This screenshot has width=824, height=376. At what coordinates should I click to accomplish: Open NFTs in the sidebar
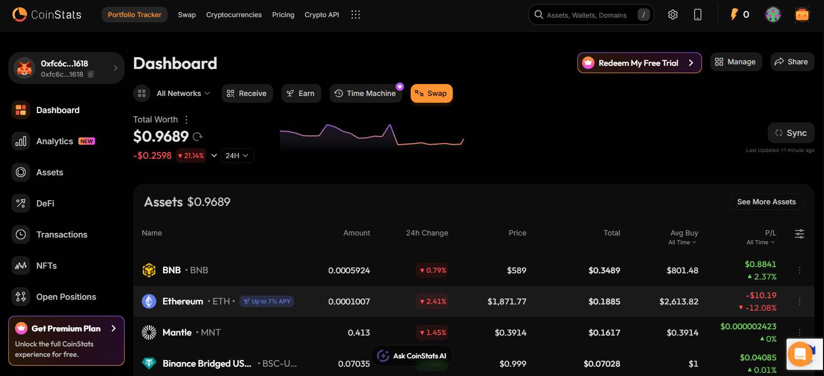[66, 266]
